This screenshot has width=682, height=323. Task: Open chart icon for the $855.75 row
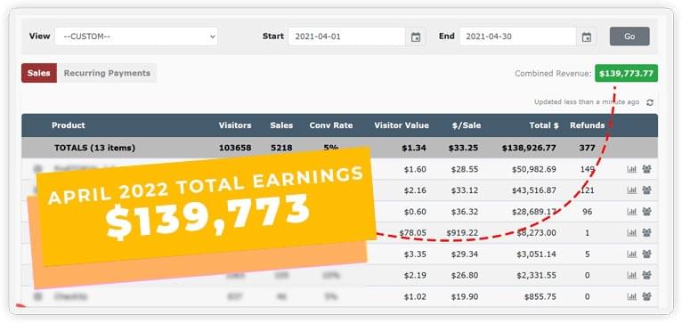click(x=631, y=296)
